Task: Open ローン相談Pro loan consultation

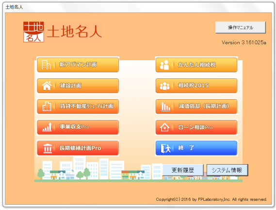Action: 196,127
